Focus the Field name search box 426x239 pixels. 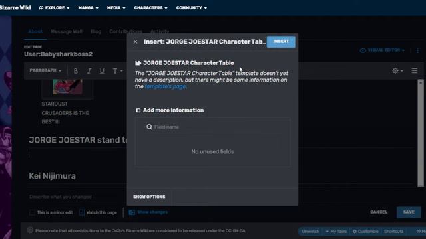point(213,127)
